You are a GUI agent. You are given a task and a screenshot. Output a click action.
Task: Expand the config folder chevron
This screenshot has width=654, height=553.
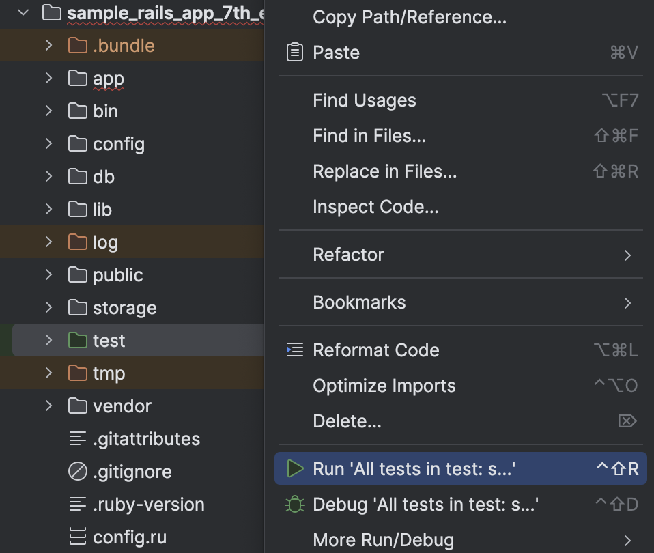point(48,144)
